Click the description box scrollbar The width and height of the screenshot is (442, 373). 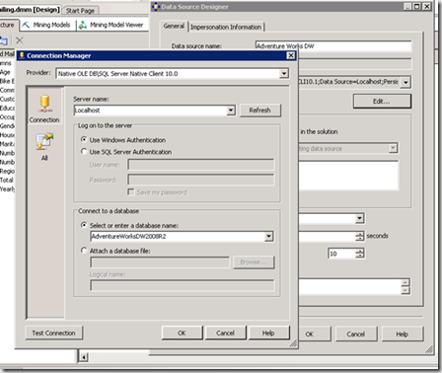pos(405,286)
